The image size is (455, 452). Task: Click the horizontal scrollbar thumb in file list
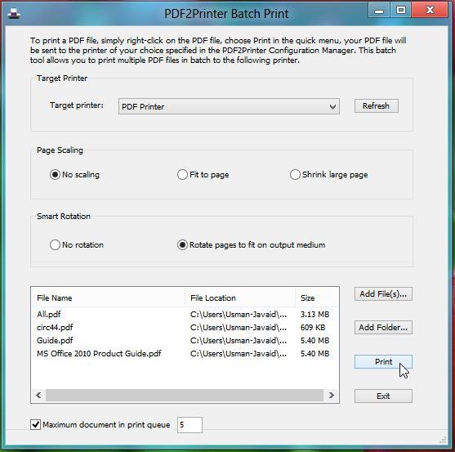coord(185,396)
